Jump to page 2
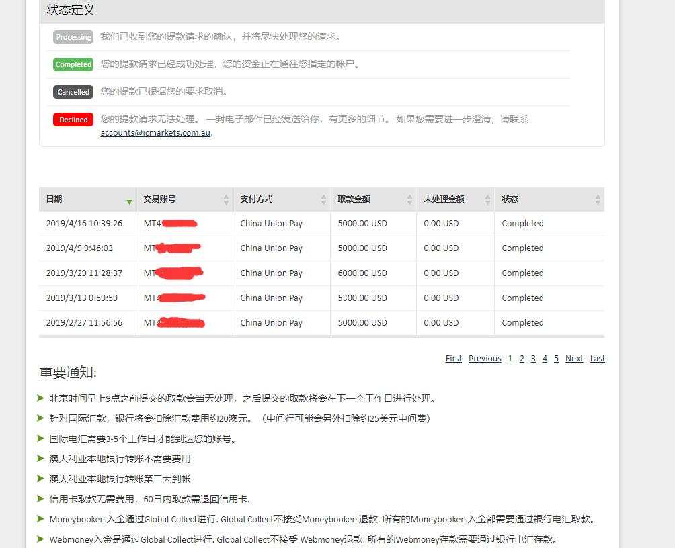675x548 pixels. point(522,359)
